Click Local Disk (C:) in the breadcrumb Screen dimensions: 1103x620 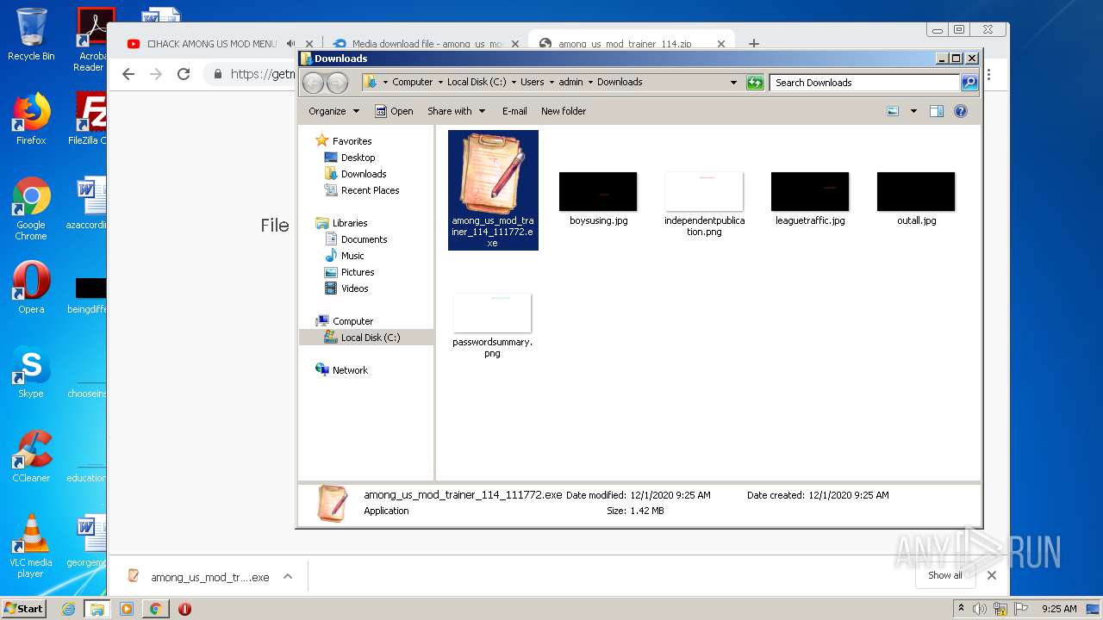tap(477, 82)
